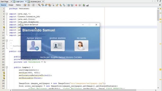Open dropdown arrow next to Back button
This screenshot has height=91, width=162.
[x=31, y=5]
